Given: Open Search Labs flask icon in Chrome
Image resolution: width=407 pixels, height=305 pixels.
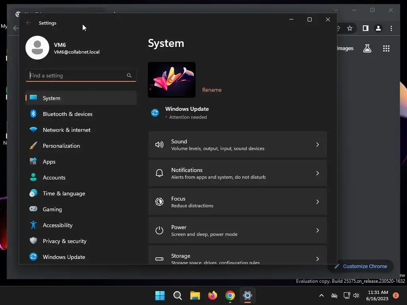Looking at the screenshot, I should point(367,48).
